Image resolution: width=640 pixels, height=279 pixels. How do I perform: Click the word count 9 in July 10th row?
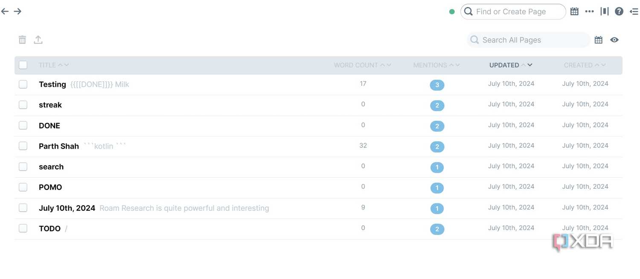tap(363, 207)
